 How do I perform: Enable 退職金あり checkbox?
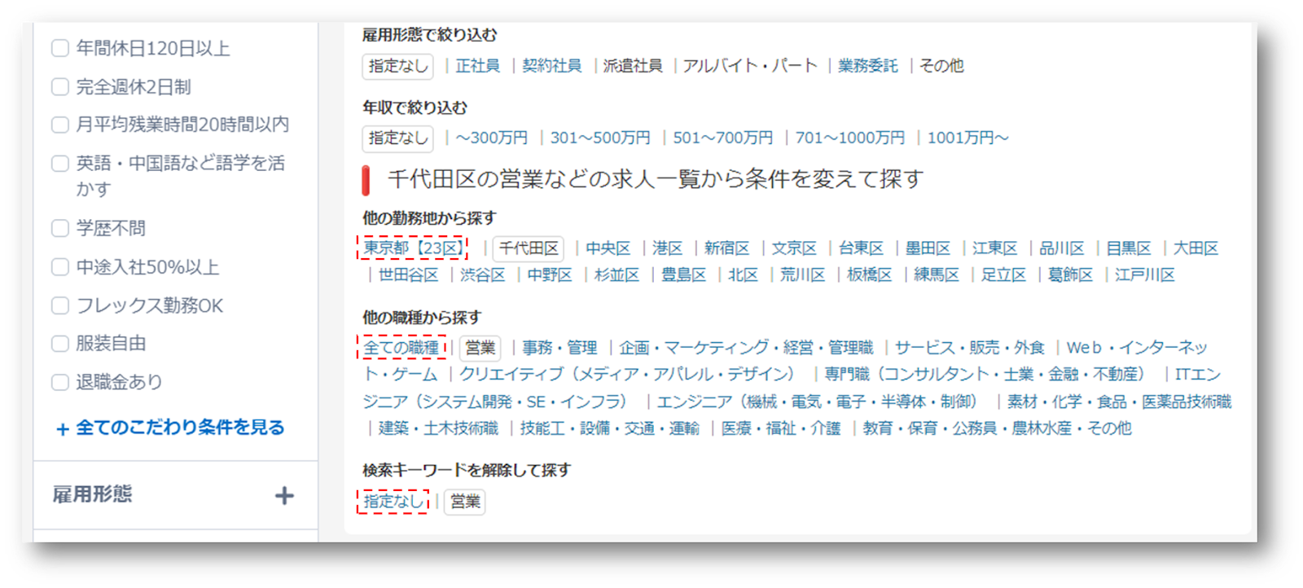coord(60,382)
